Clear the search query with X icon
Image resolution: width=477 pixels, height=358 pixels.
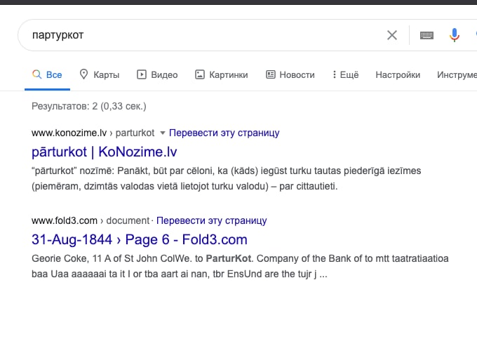tap(392, 35)
